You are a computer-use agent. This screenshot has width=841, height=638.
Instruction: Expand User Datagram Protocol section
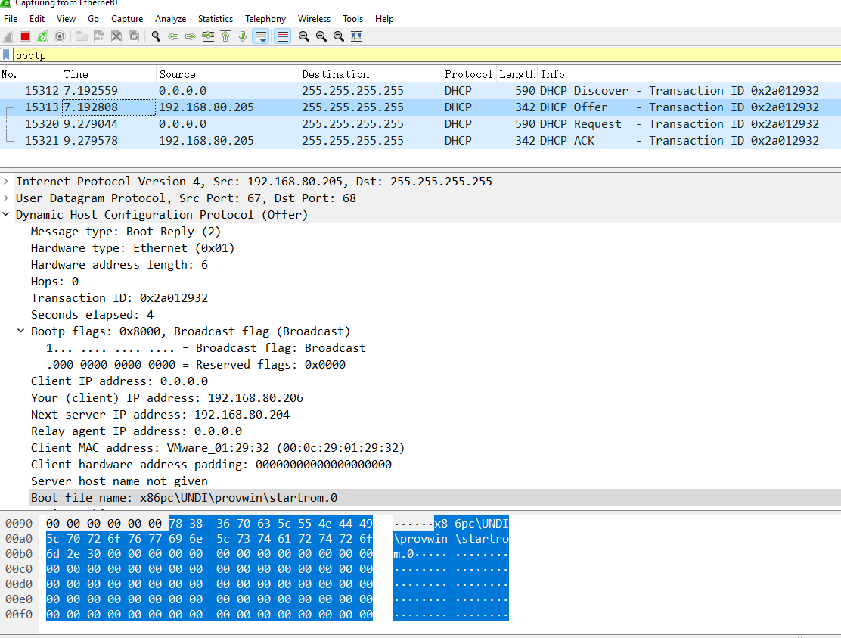7,198
